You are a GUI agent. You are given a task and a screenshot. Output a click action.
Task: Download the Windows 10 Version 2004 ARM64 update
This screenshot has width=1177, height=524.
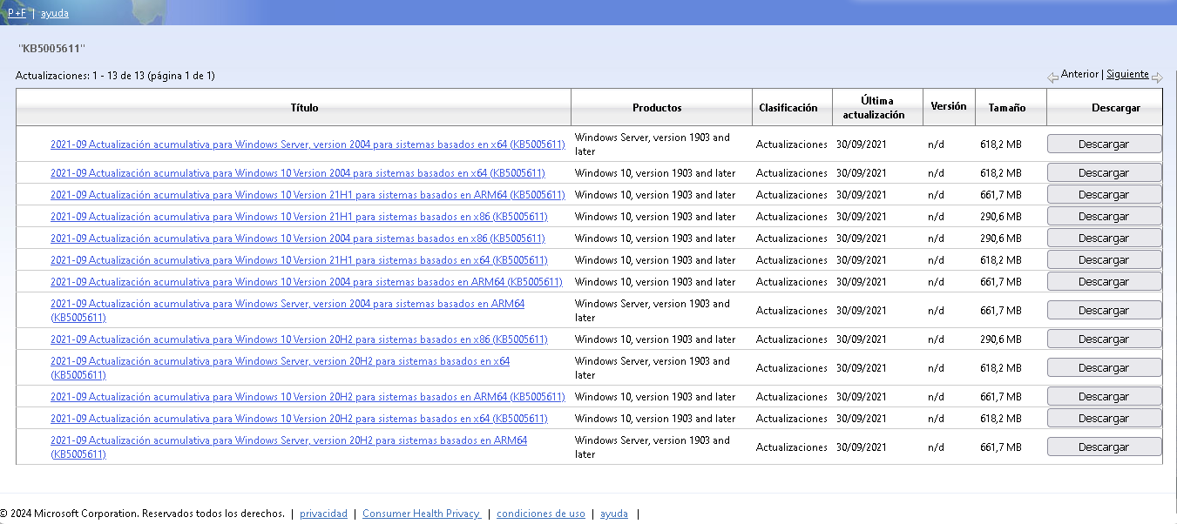point(1104,282)
